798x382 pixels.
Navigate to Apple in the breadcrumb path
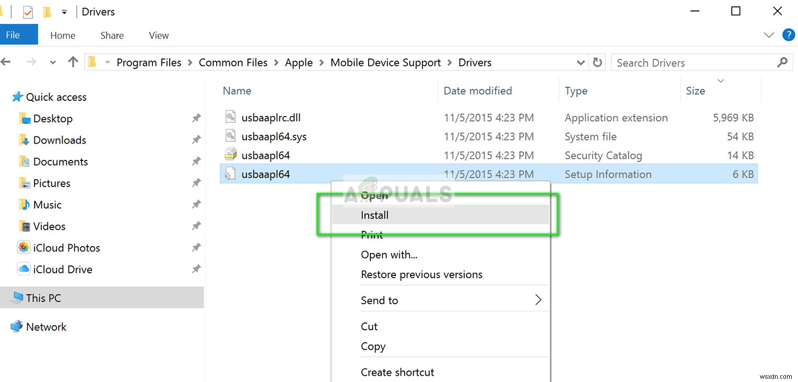299,62
